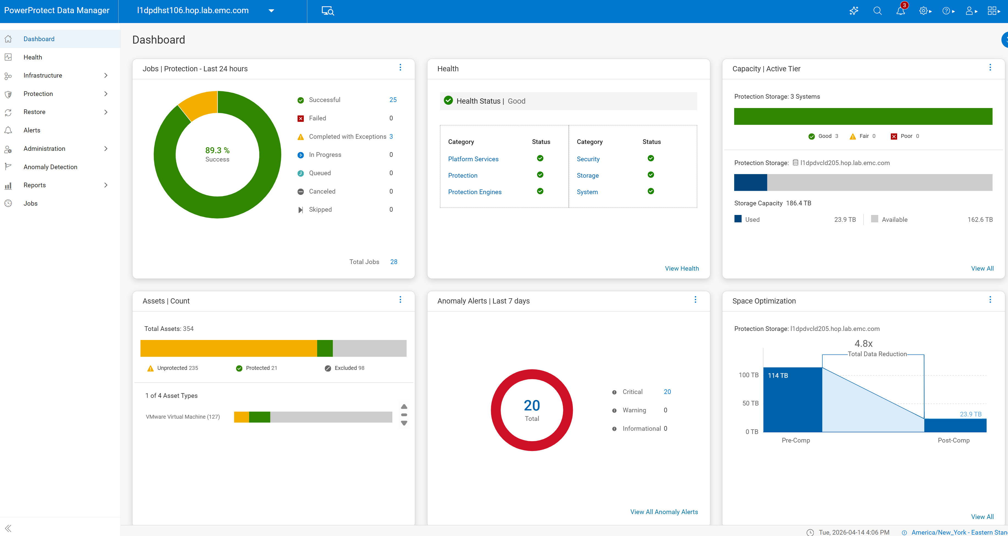Screen dimensions: 1008x536
Task: Click the Health Status green check icon
Action: pyautogui.click(x=448, y=100)
